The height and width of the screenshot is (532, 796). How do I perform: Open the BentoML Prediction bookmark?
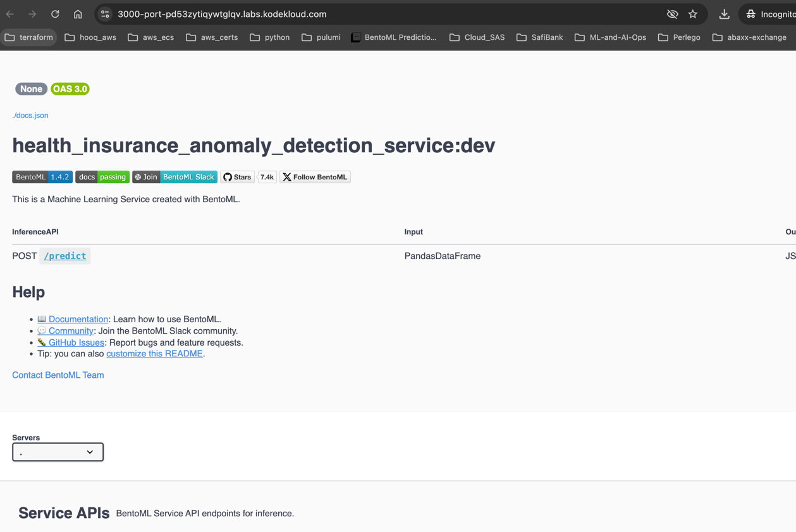[393, 37]
